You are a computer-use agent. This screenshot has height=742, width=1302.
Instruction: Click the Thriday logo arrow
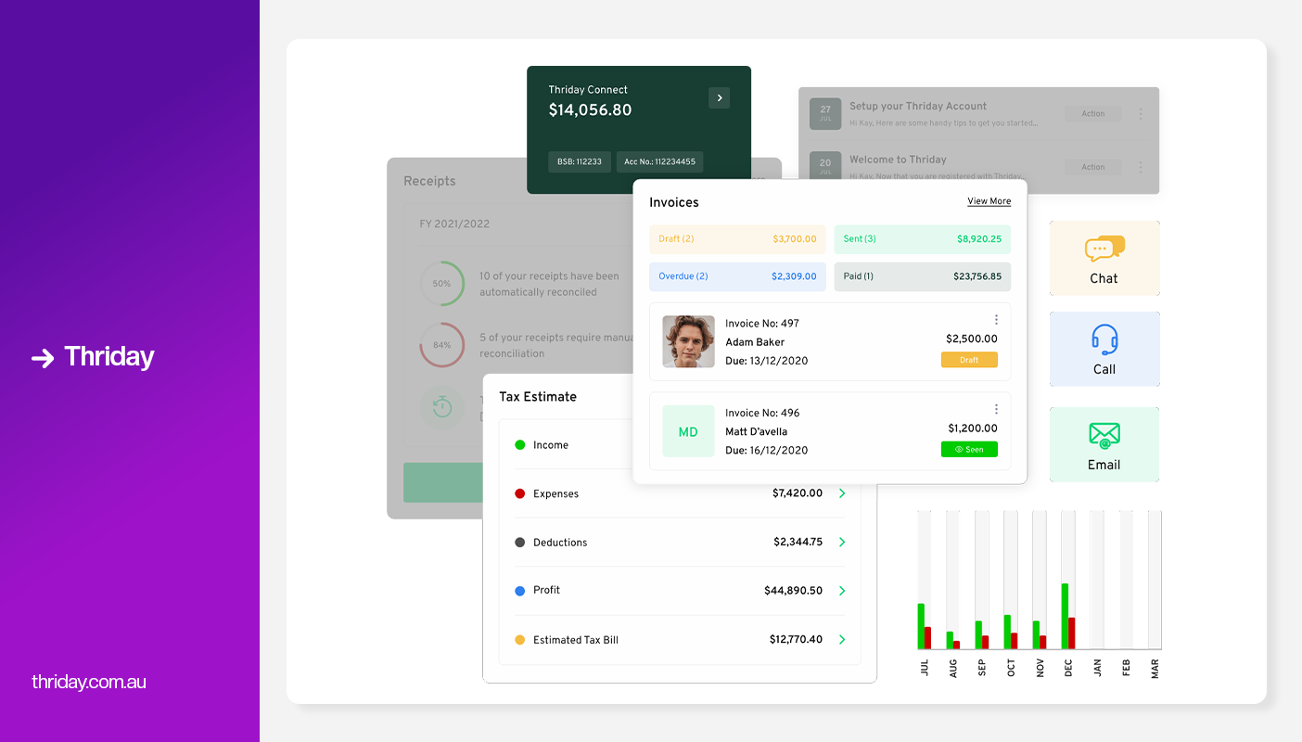(43, 358)
